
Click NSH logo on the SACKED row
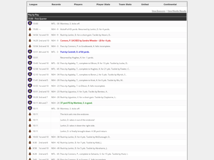click(30, 41)
